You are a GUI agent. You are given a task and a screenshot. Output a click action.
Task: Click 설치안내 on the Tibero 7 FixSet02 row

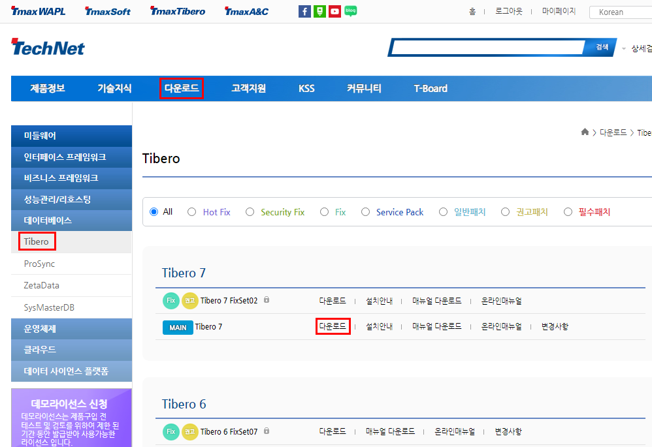click(379, 300)
